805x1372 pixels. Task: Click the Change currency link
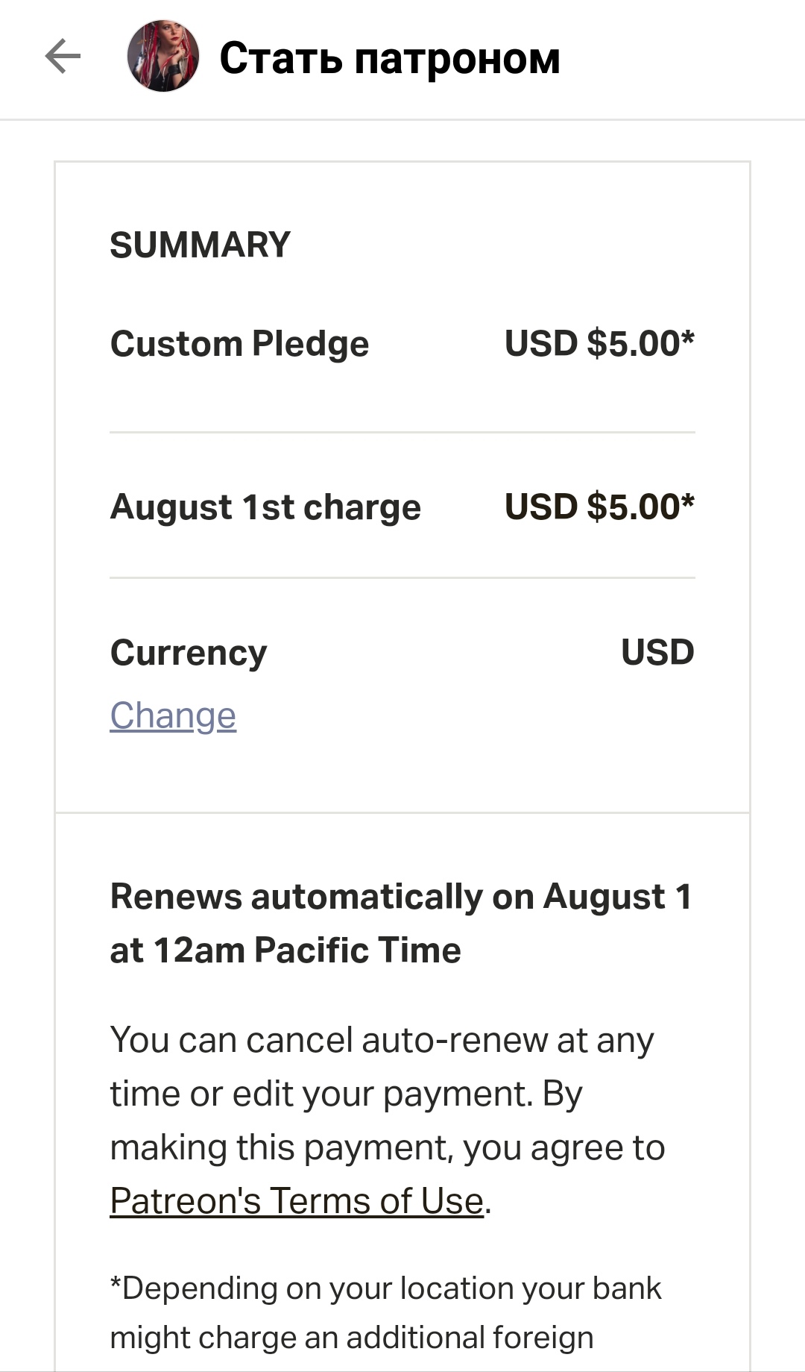pos(173,715)
